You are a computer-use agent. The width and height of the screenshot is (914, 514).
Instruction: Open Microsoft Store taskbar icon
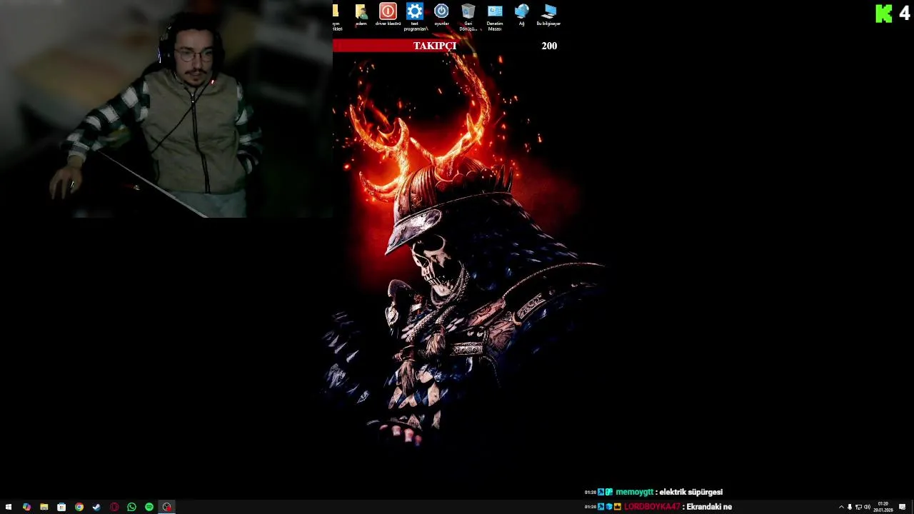click(x=61, y=507)
